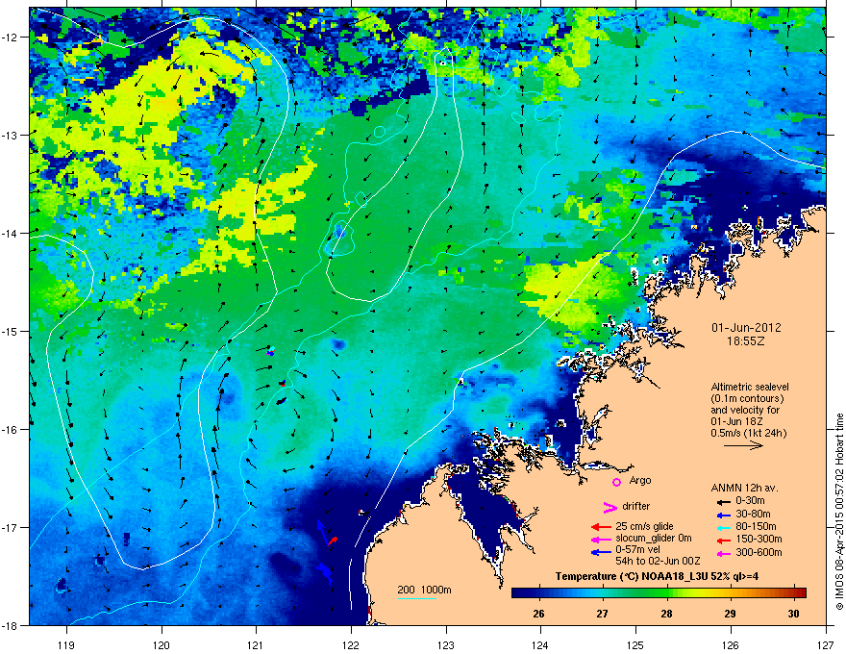Screen dimensions: 846x654
Task: Click the 29 value on color bar
Action: pos(730,614)
